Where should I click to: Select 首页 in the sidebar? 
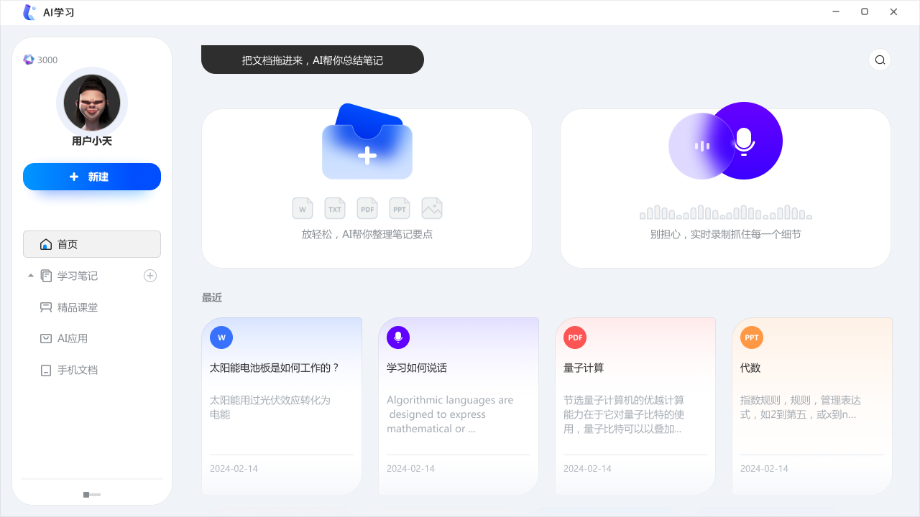coord(68,244)
